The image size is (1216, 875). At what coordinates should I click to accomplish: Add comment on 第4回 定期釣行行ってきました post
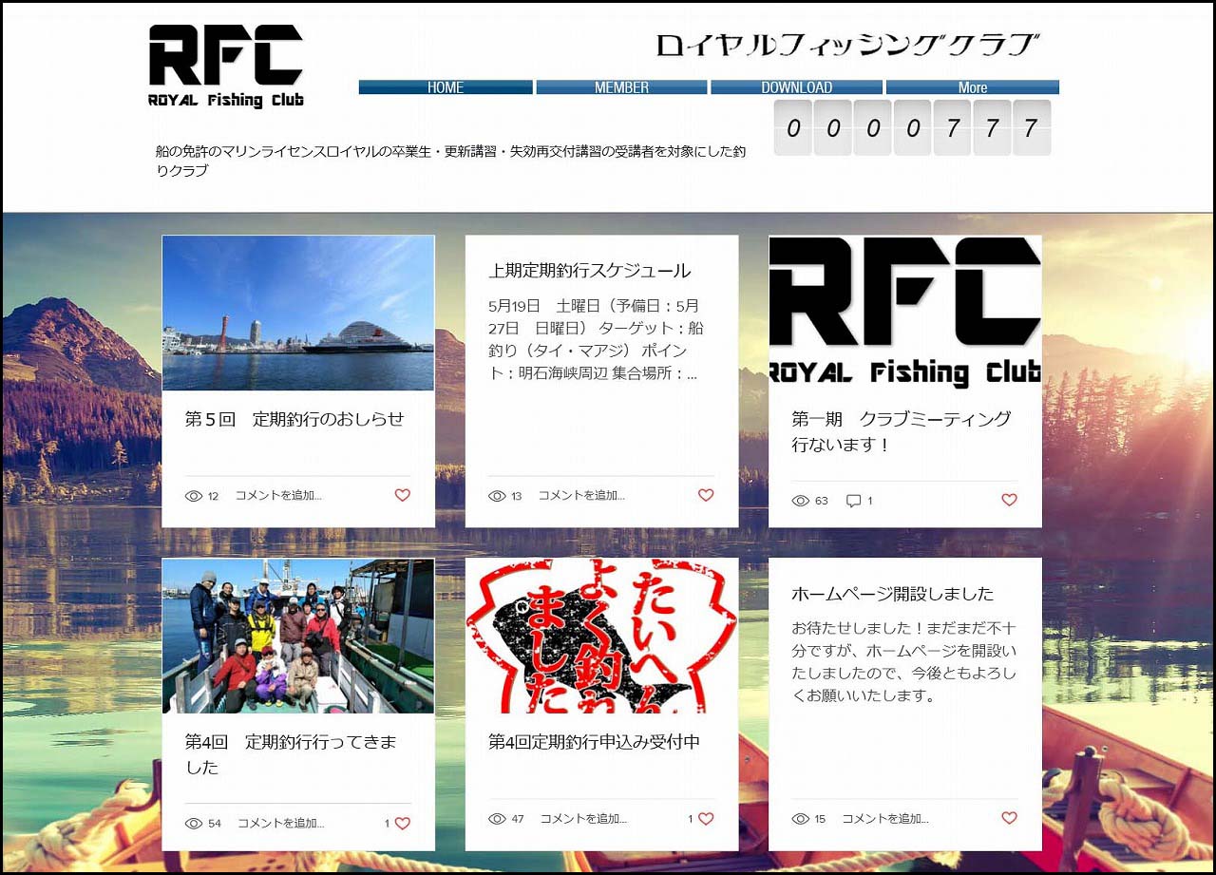pyautogui.click(x=280, y=824)
